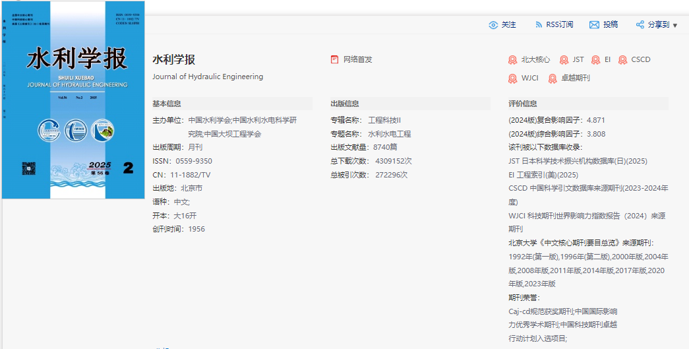This screenshot has width=689, height=349.
Task: Click the 复合影响因子 value 4.871
Action: click(596, 120)
